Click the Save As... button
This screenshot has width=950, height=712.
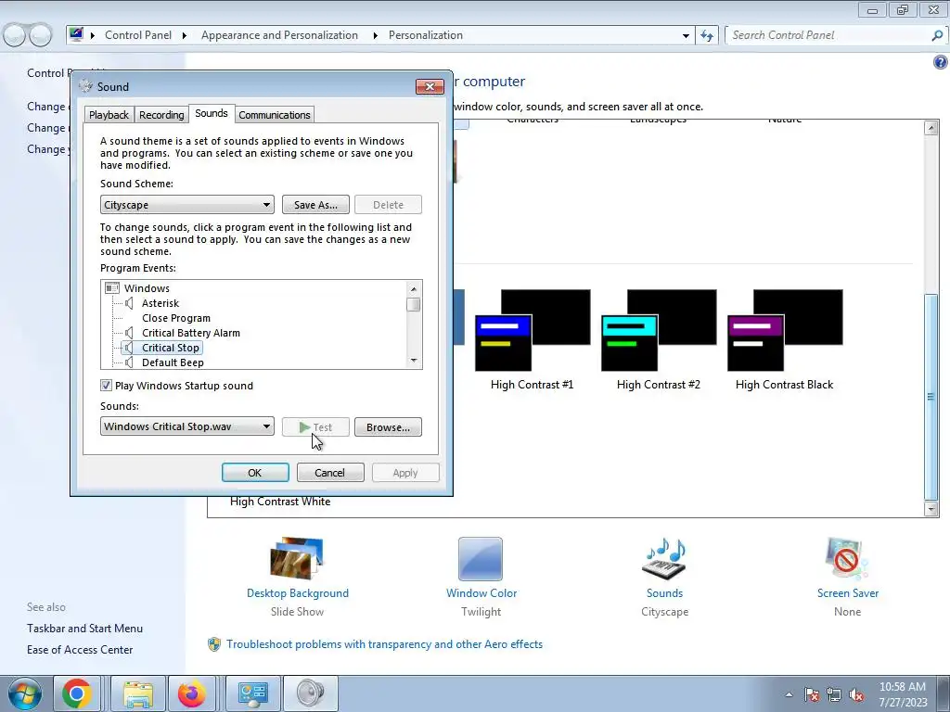pos(315,205)
